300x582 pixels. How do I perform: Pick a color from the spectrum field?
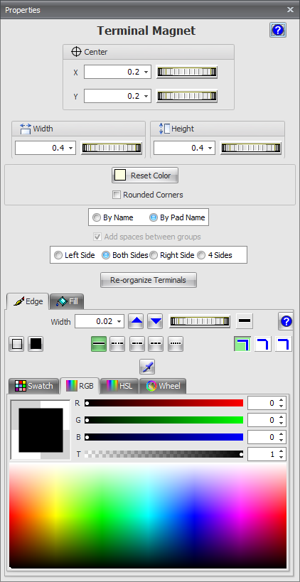tap(148, 516)
